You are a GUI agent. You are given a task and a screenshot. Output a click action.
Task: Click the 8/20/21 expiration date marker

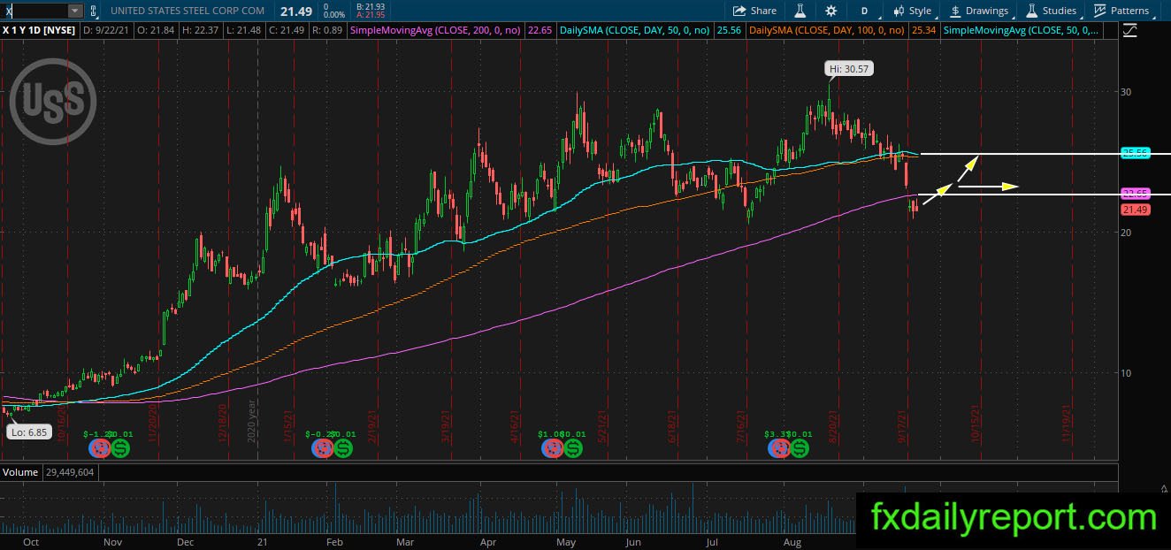pos(833,425)
